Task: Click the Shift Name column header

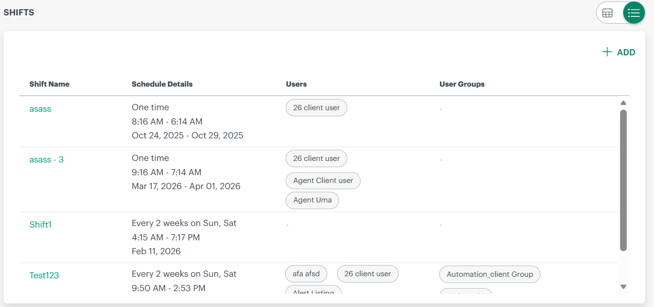Action: tap(49, 84)
